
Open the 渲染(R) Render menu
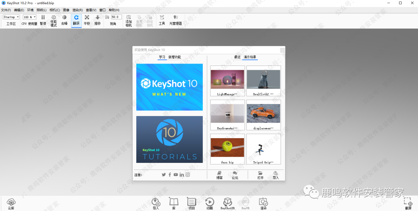coord(77,10)
